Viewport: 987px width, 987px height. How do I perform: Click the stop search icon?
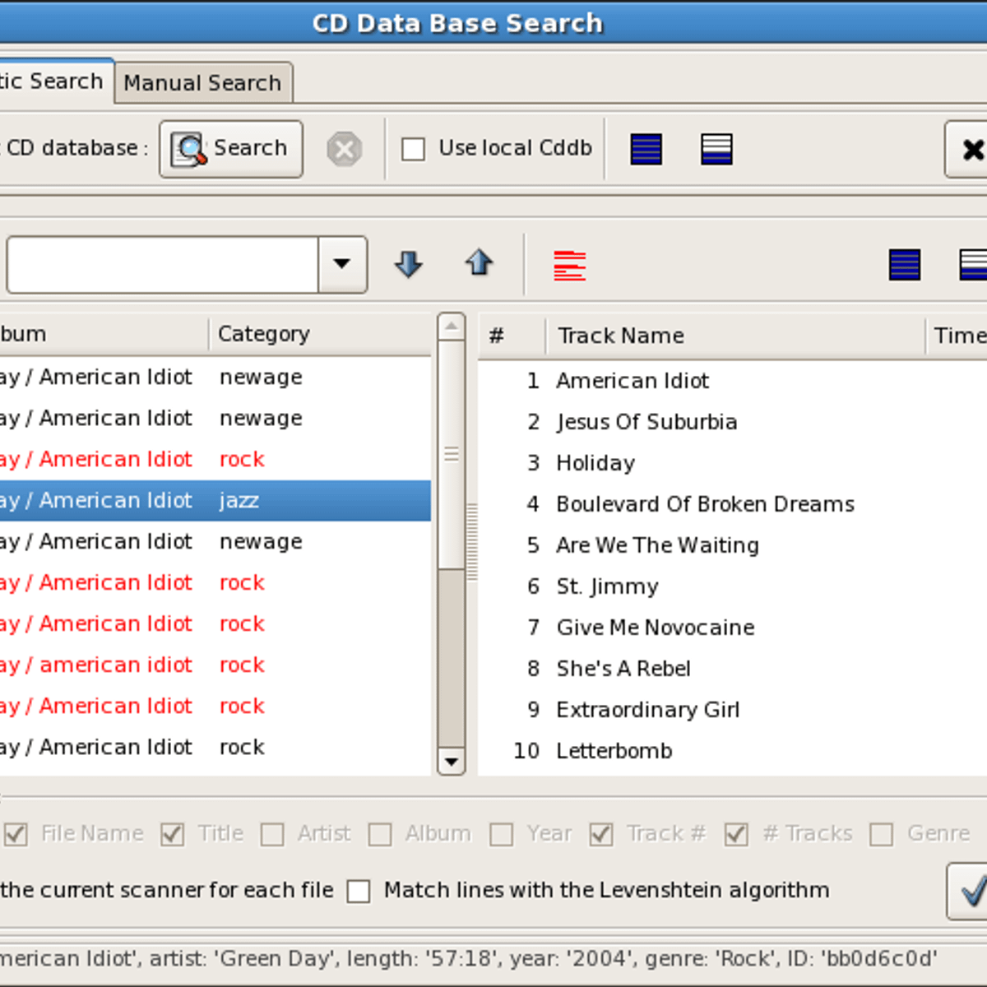point(344,150)
